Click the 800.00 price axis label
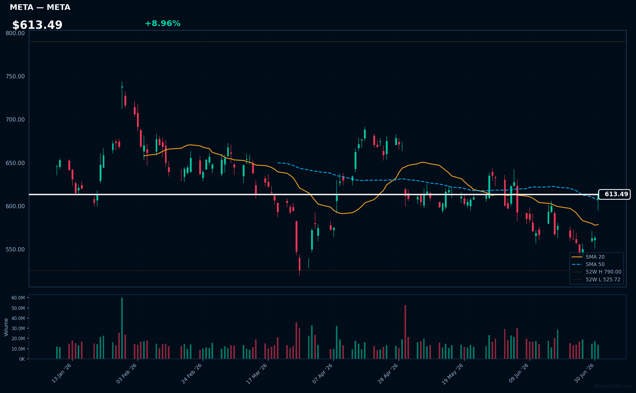636x393 pixels. click(x=15, y=33)
